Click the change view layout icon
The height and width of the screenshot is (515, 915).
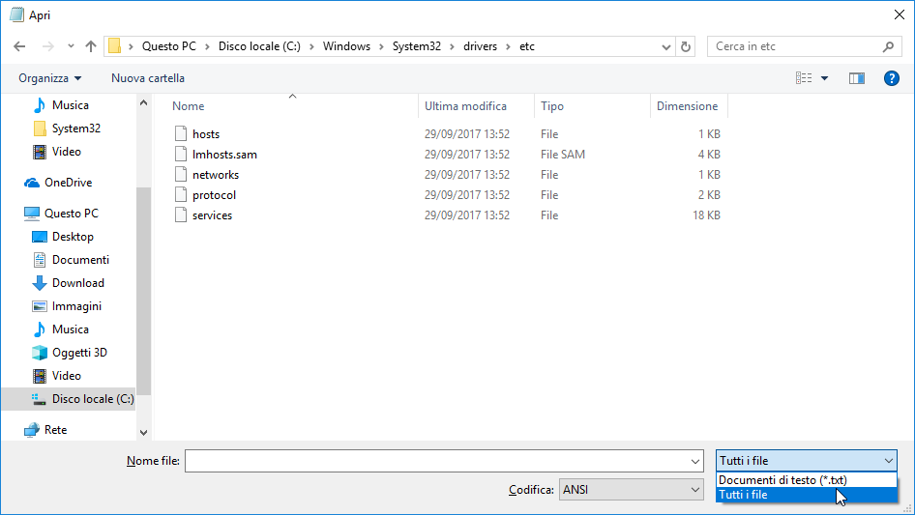[803, 78]
